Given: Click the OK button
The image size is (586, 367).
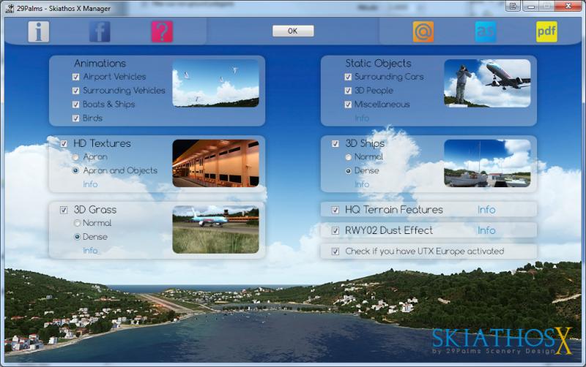Looking at the screenshot, I should click(293, 31).
